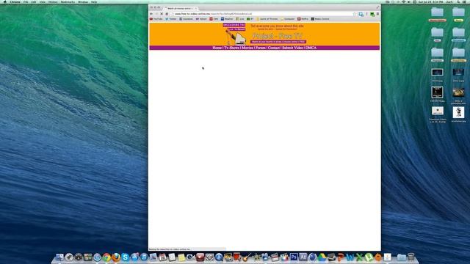The height and width of the screenshot is (264, 470).
Task: Open the Chrome hamburger menu
Action: click(x=377, y=14)
